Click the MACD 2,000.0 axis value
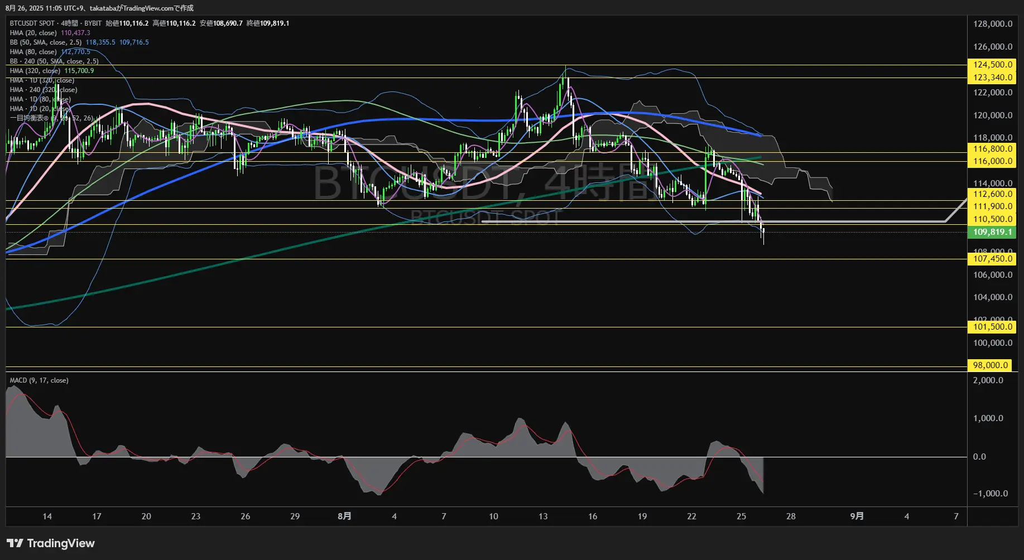 (988, 380)
